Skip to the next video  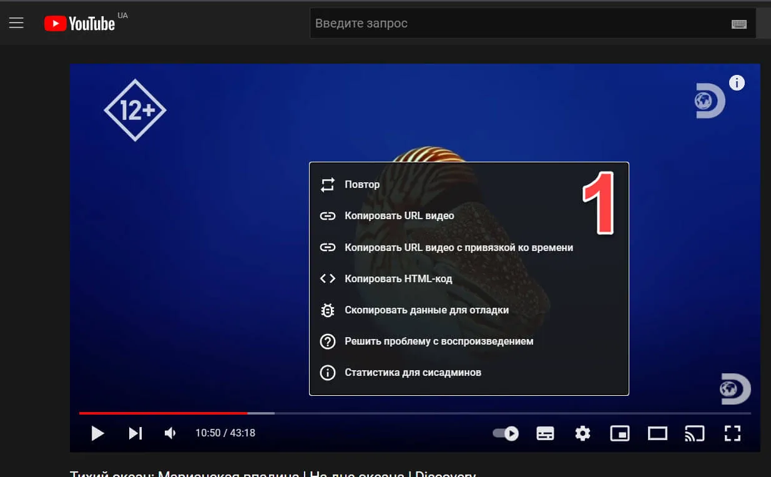point(135,433)
